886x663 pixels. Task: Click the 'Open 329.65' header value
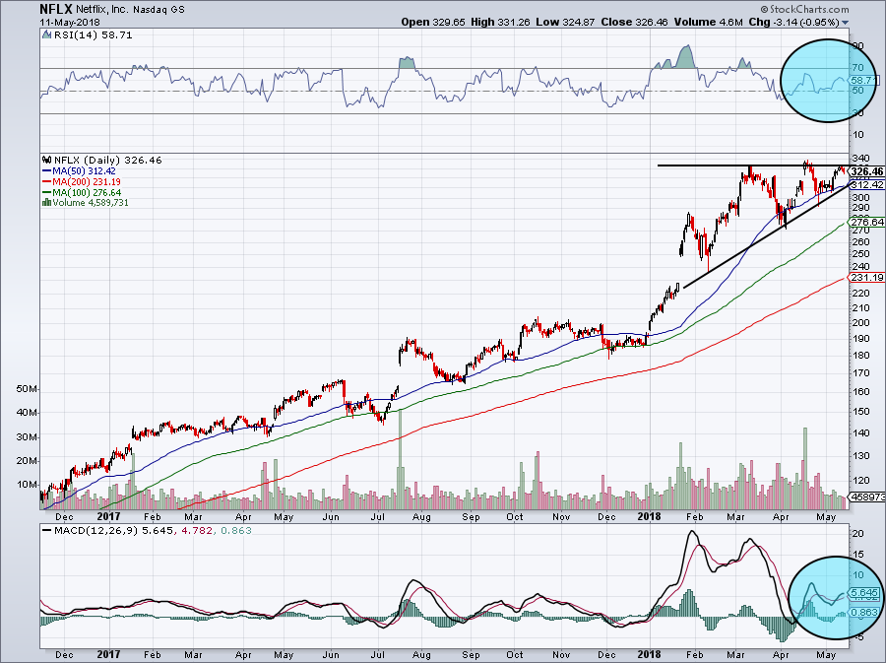[433, 22]
